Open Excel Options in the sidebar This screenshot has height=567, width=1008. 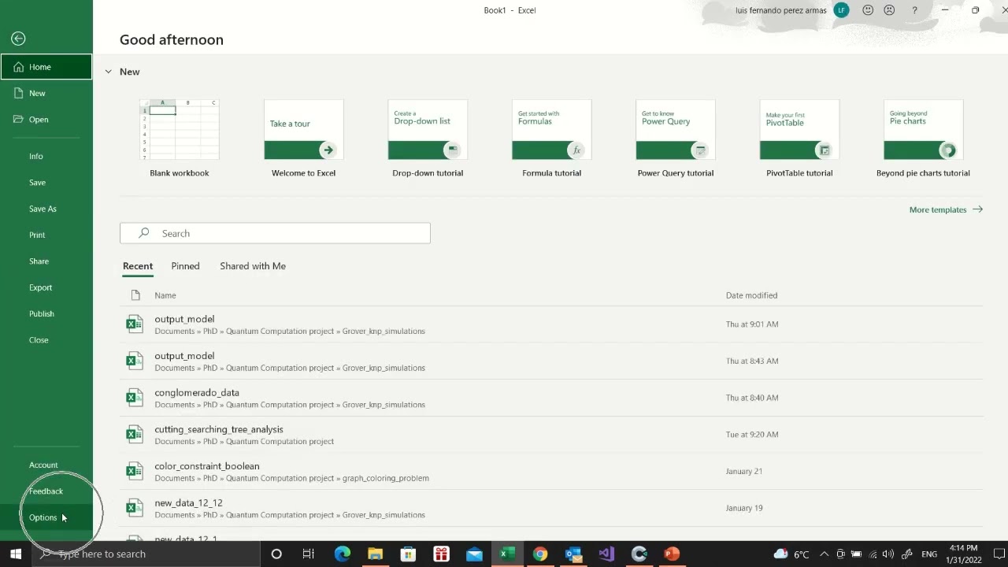click(x=46, y=517)
